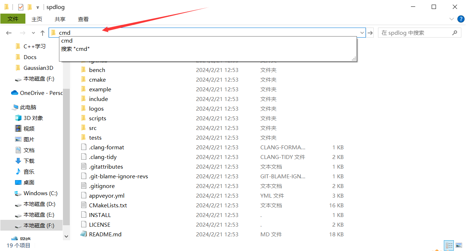Open Docs in navigation pane
This screenshot has height=251, width=466.
(30, 57)
